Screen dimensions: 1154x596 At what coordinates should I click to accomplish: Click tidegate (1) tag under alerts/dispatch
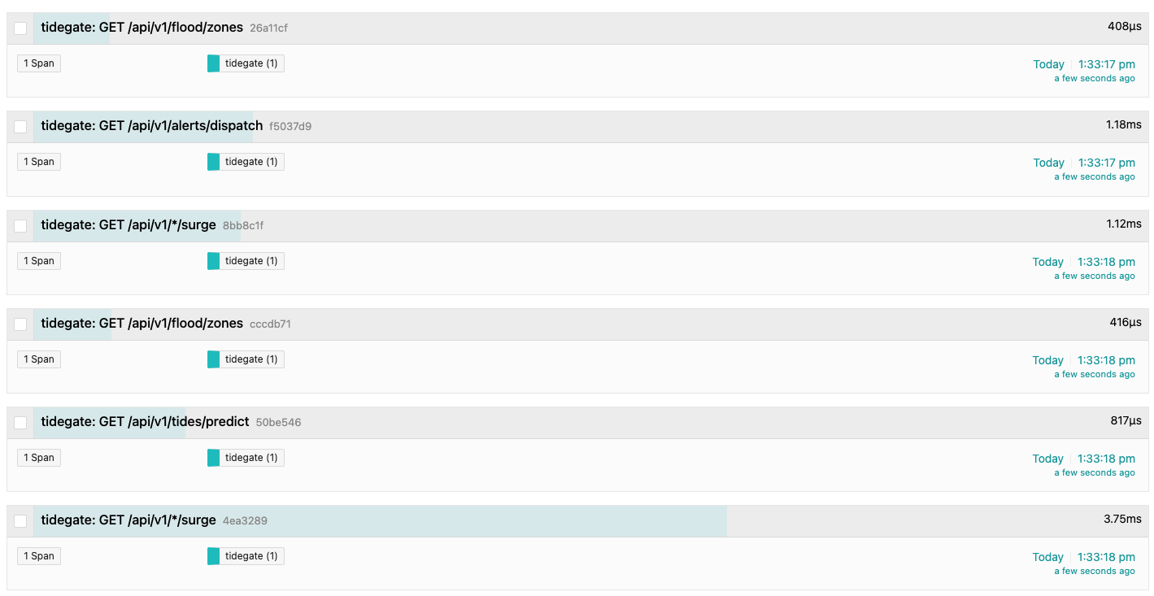pos(246,162)
